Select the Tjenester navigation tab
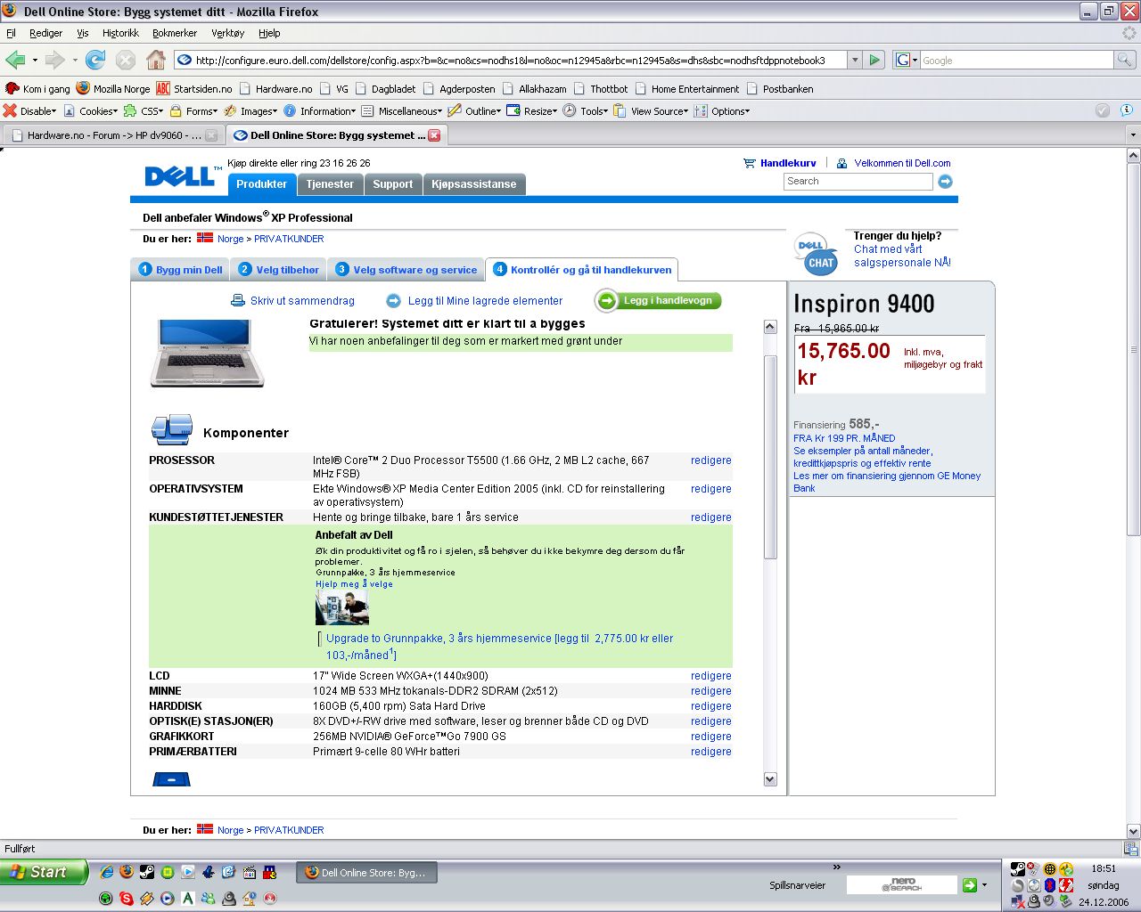The height and width of the screenshot is (912, 1141). 330,184
